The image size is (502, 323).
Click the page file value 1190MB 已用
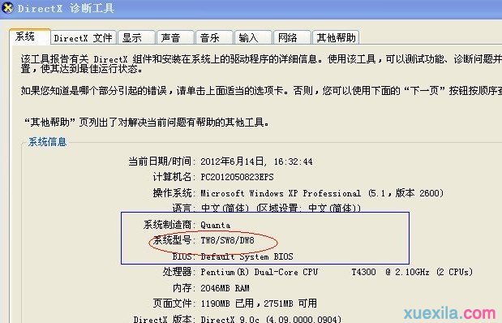pyautogui.click(x=227, y=304)
